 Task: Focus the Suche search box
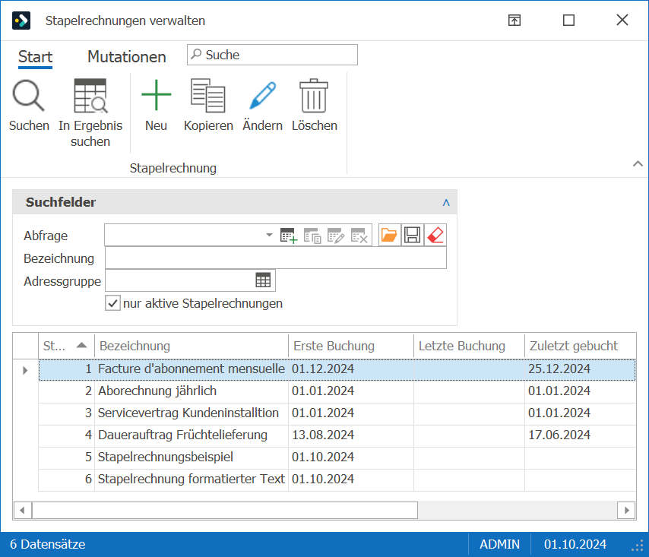(272, 55)
